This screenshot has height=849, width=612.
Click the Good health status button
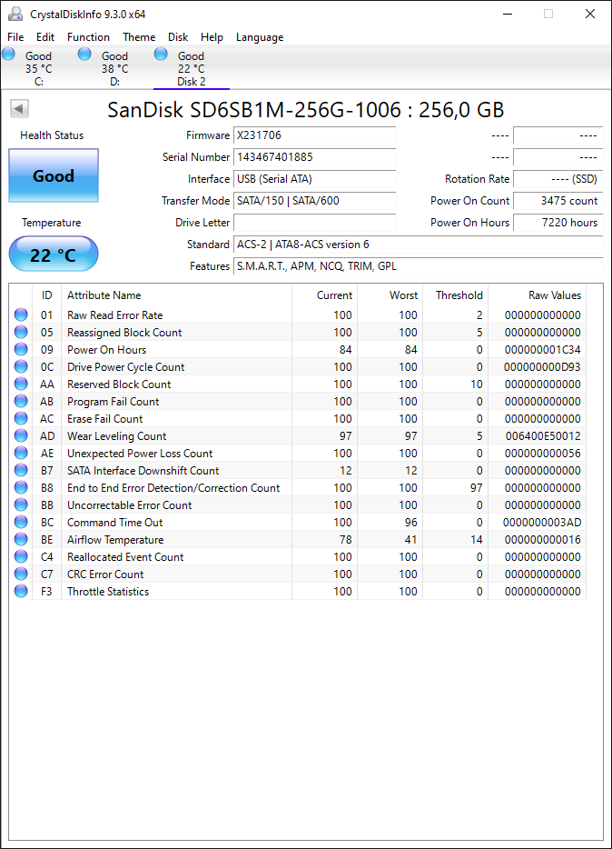coord(54,175)
